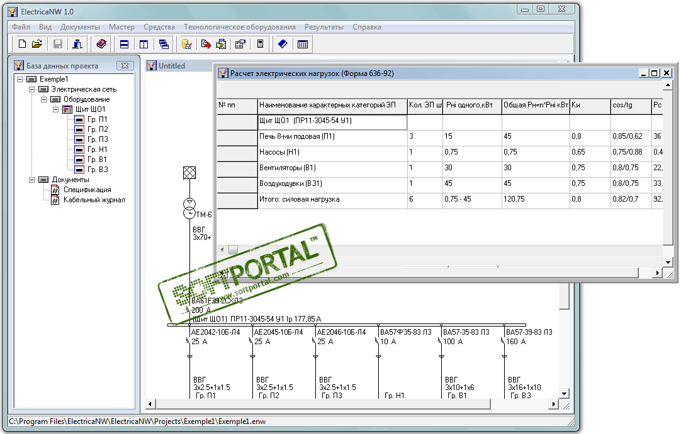Click the blue diamond book icon
Viewport: 681px width, 434px height.
283,44
